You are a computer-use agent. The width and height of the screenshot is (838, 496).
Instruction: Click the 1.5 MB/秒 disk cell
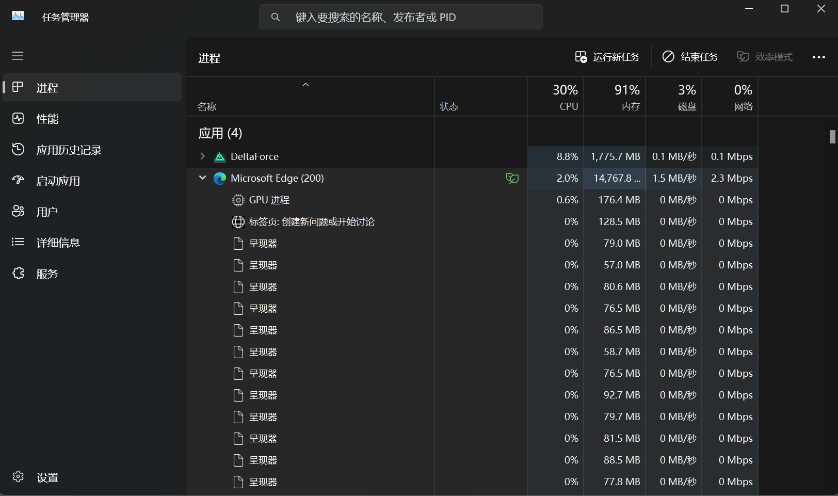674,178
